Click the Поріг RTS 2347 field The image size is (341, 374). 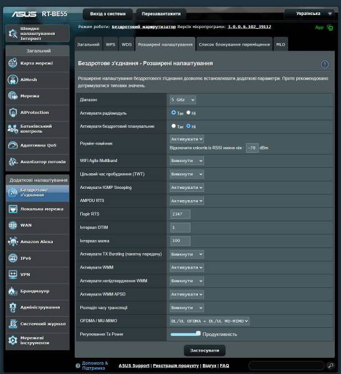(180, 214)
